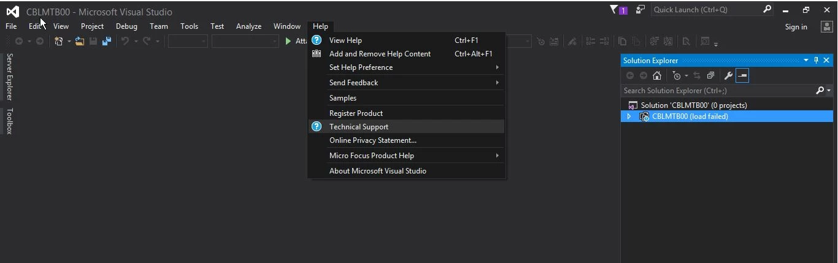Click the Pending Changes Filter clock icon

point(677,75)
